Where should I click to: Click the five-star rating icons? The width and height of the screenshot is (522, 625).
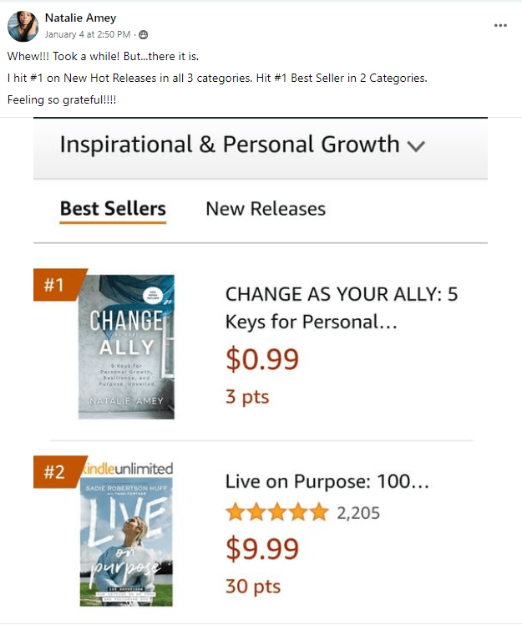(277, 512)
